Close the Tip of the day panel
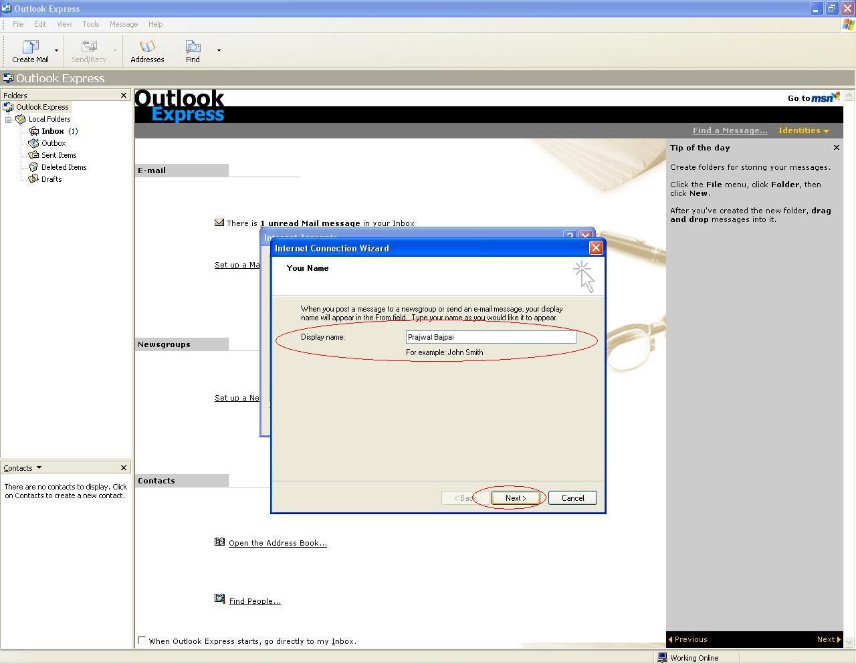The height and width of the screenshot is (664, 856). click(x=836, y=148)
